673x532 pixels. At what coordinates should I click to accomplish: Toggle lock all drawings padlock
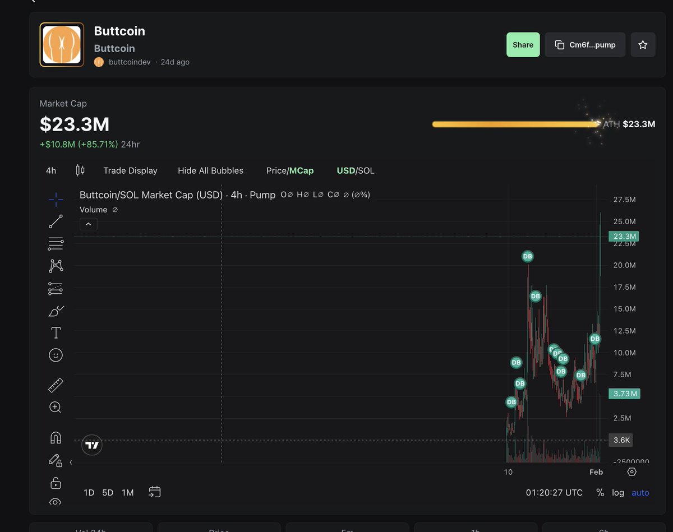coord(56,483)
